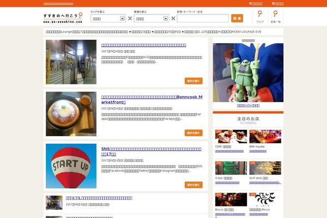Open the BAR miyata shop thumbnail
This screenshot has width=327, height=218.
(x=265, y=137)
